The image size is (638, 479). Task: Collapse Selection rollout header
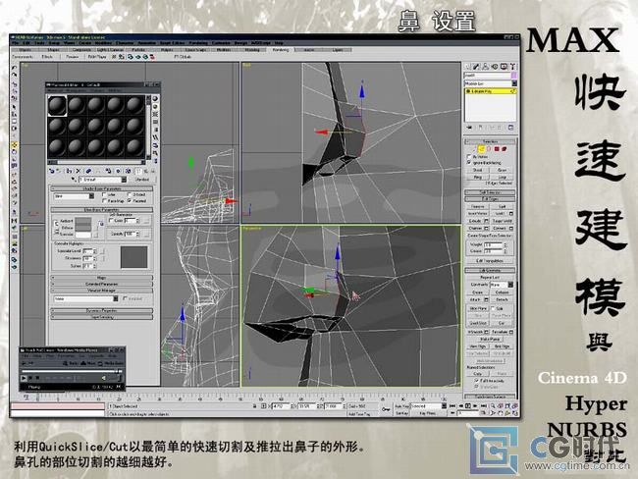pos(490,141)
